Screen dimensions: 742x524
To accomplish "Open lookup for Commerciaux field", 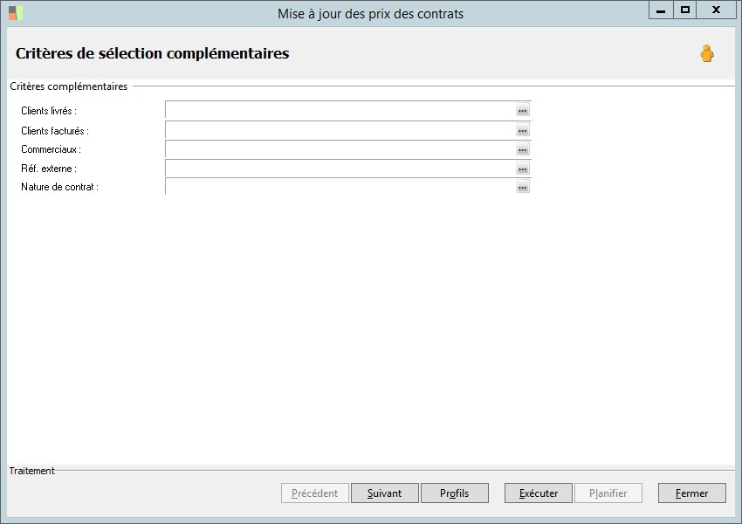I will click(x=522, y=149).
